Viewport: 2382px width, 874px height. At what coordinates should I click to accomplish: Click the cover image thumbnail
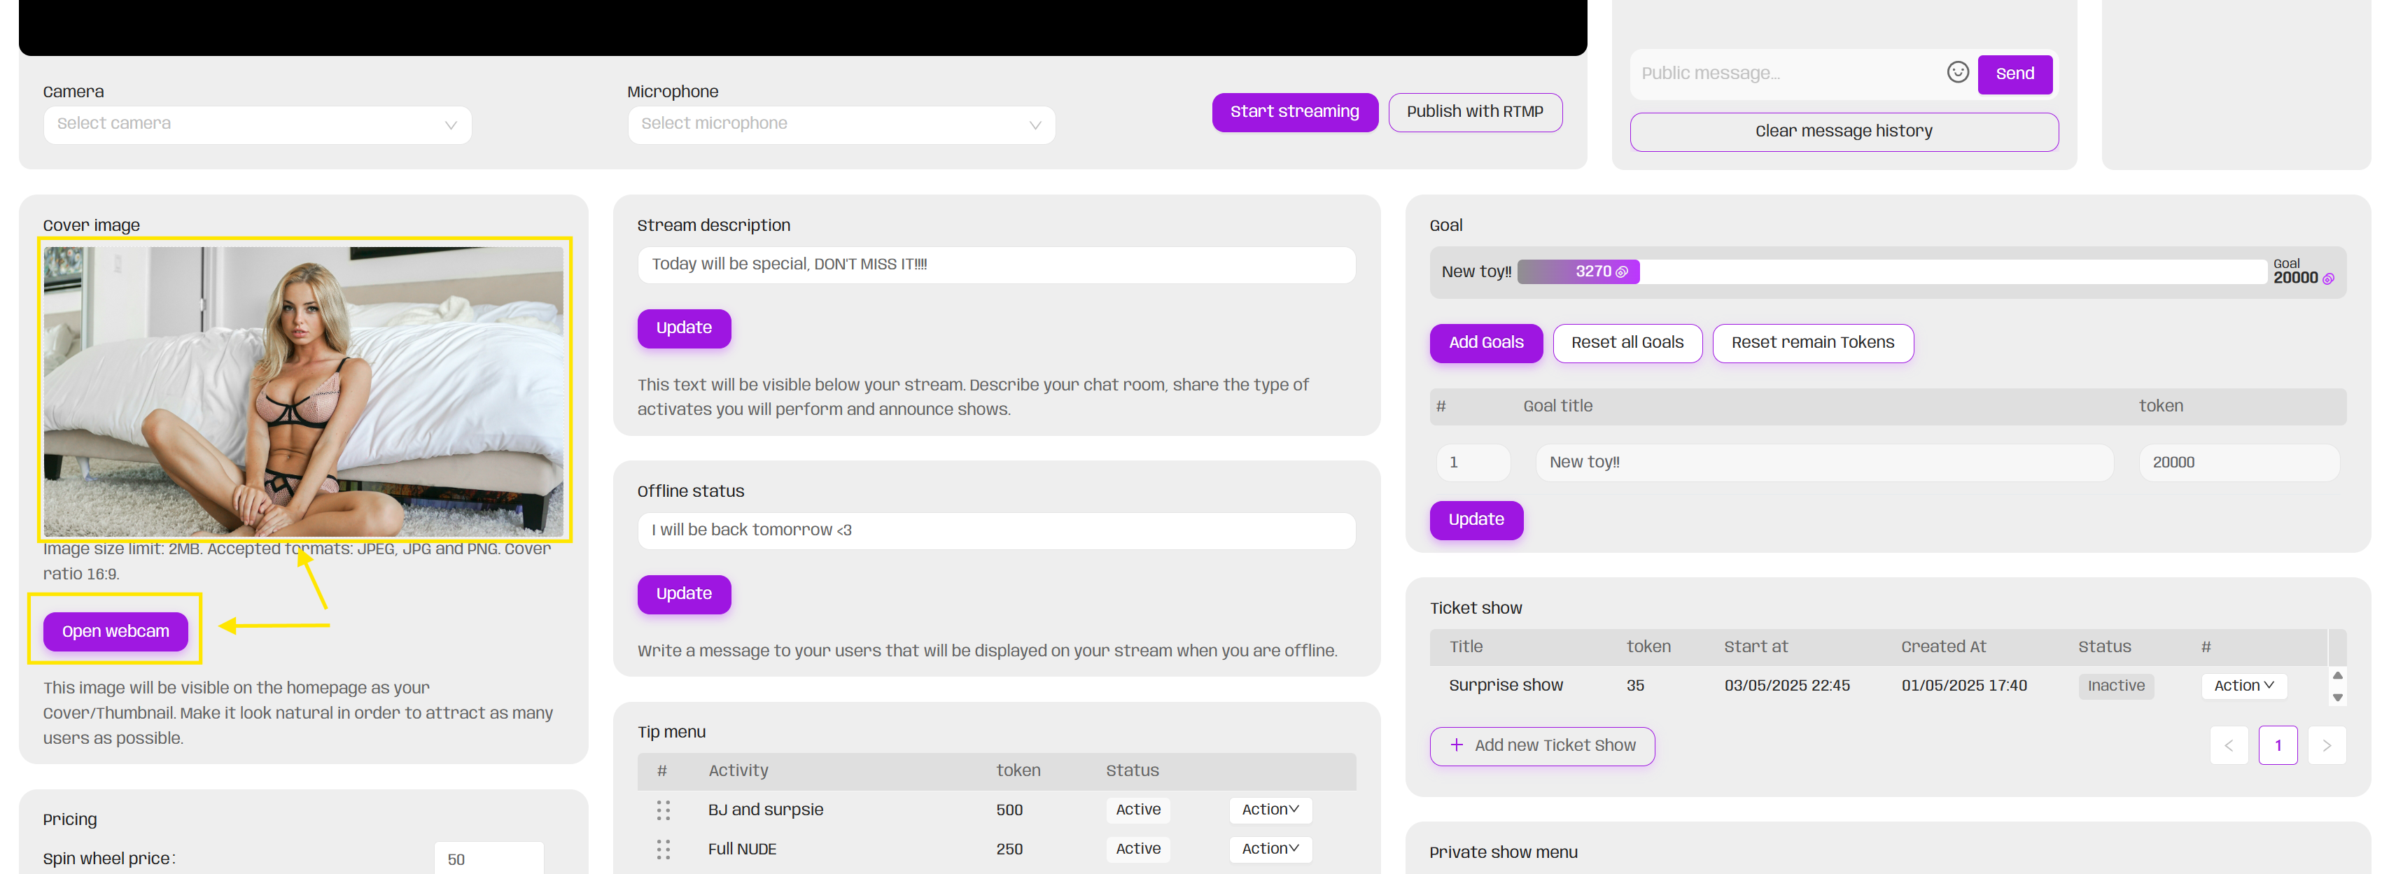[303, 390]
